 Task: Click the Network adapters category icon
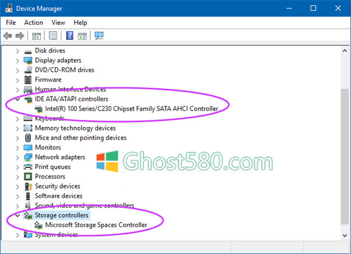(28, 157)
